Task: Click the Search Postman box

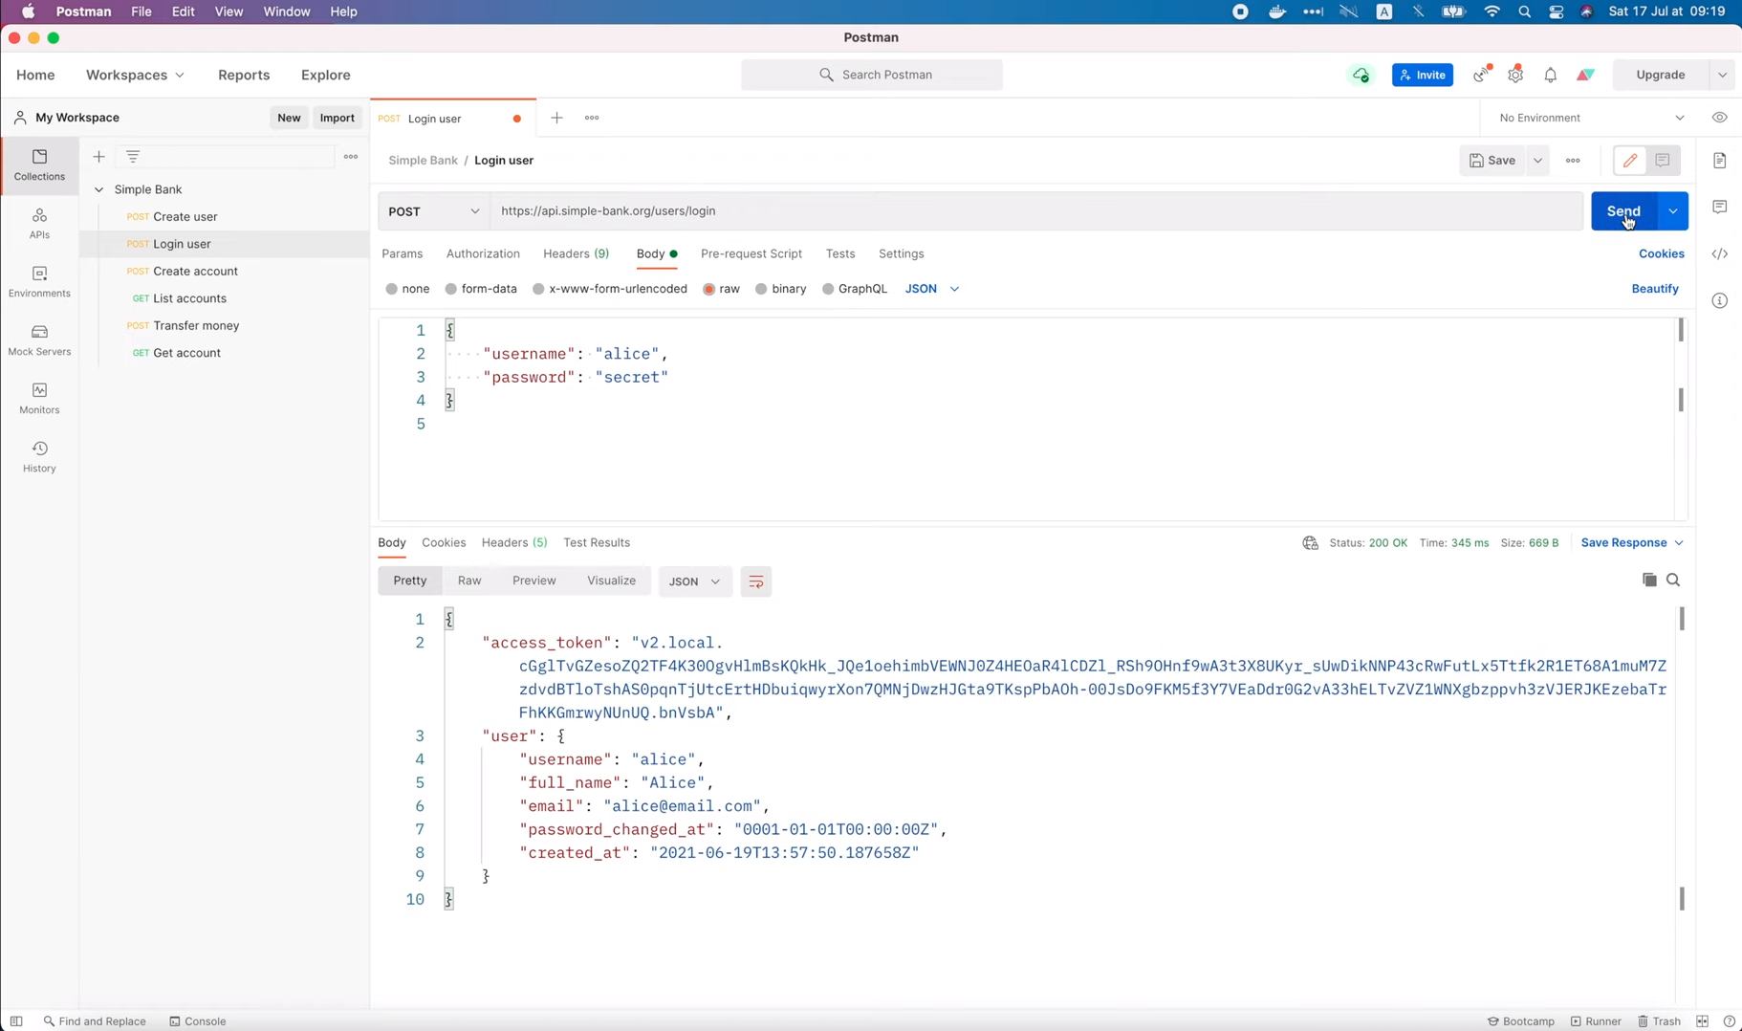Action: (872, 75)
